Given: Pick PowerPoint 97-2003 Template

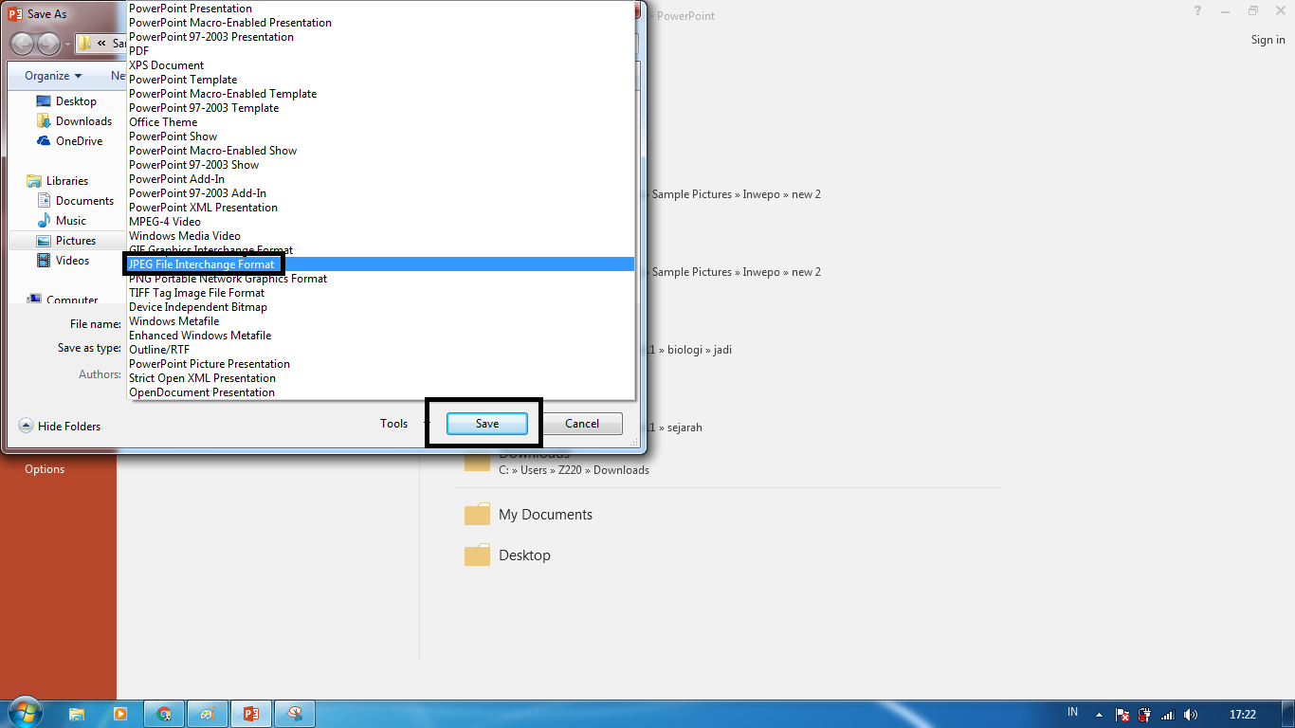Looking at the screenshot, I should click(381, 108).
